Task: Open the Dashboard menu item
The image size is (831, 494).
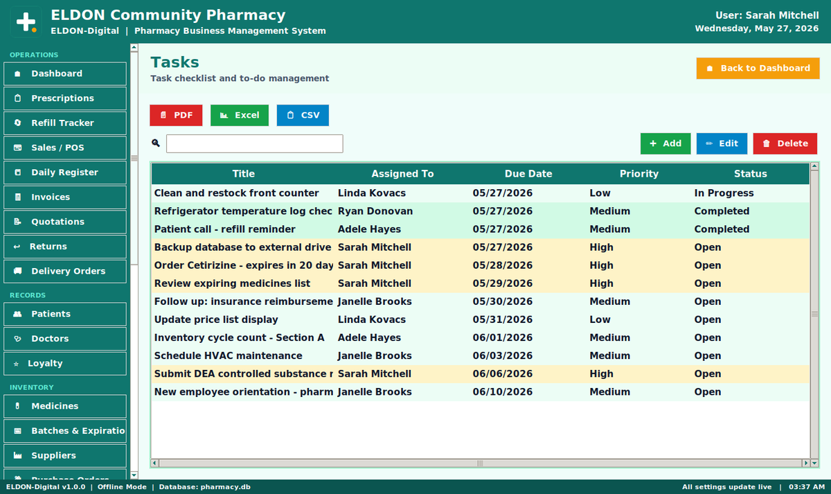Action: click(65, 73)
